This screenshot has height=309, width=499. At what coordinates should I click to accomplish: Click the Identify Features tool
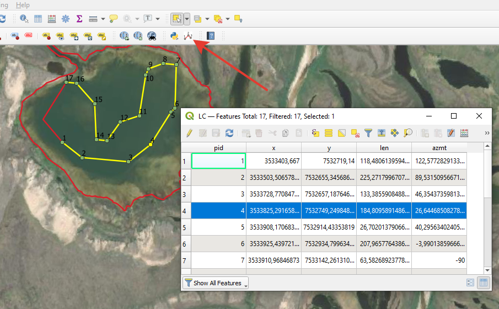coord(24,19)
